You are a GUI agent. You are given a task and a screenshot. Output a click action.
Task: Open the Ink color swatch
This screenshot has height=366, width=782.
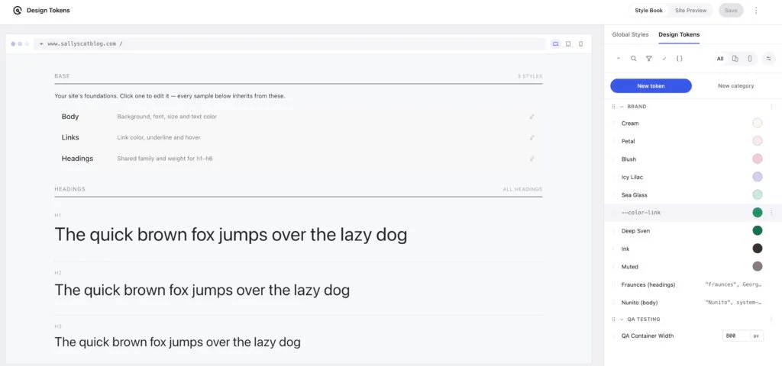tap(757, 249)
